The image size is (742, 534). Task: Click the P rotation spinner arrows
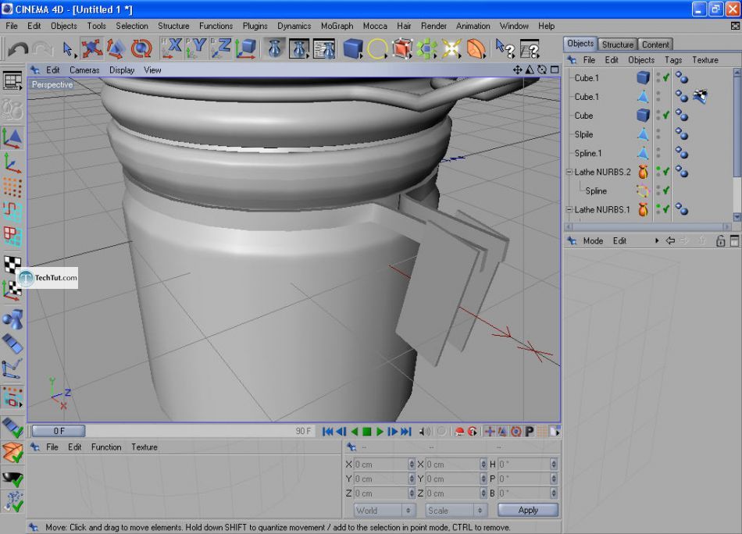pos(554,479)
